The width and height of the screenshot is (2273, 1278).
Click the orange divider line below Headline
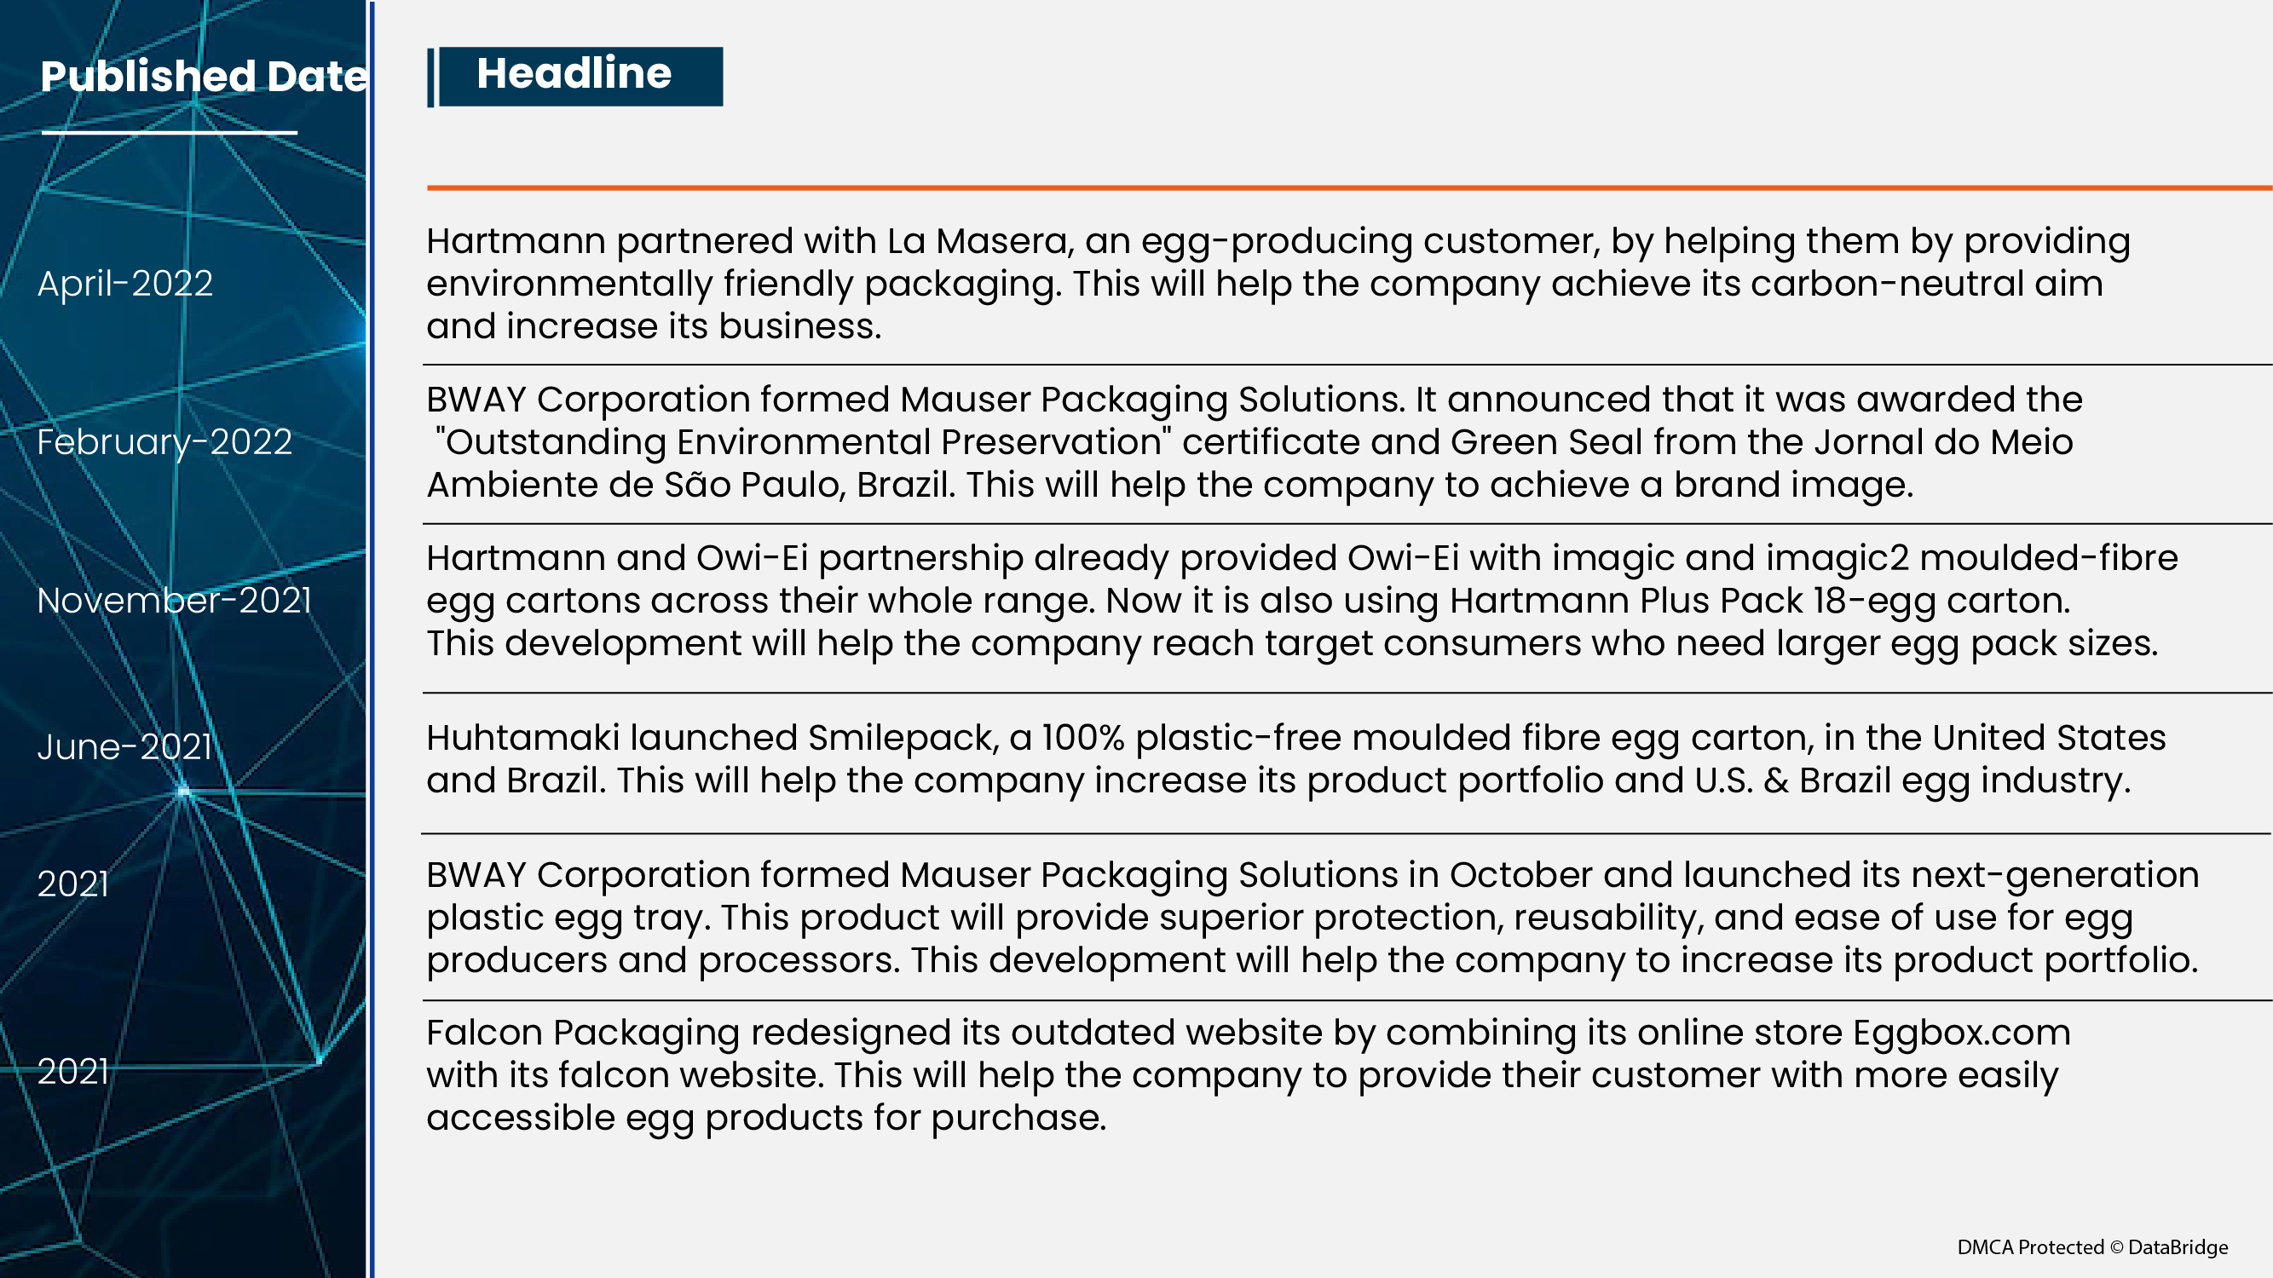pyautogui.click(x=1348, y=187)
